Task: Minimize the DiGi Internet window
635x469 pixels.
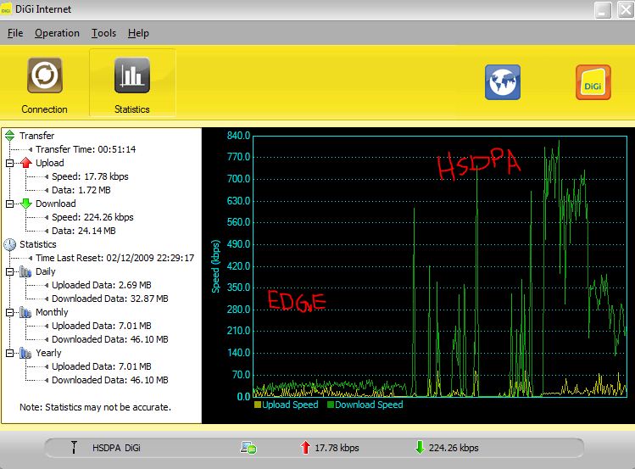Action: tap(603, 9)
